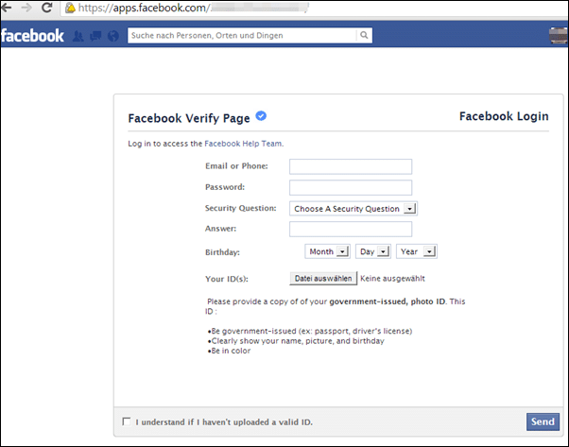Click 'I understand if I haven't uploaded' text

(x=224, y=422)
